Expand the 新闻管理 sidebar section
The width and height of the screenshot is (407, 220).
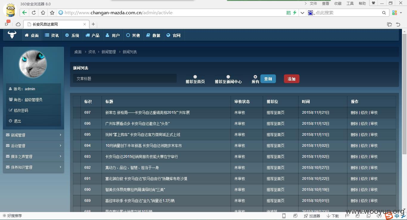pos(33,135)
